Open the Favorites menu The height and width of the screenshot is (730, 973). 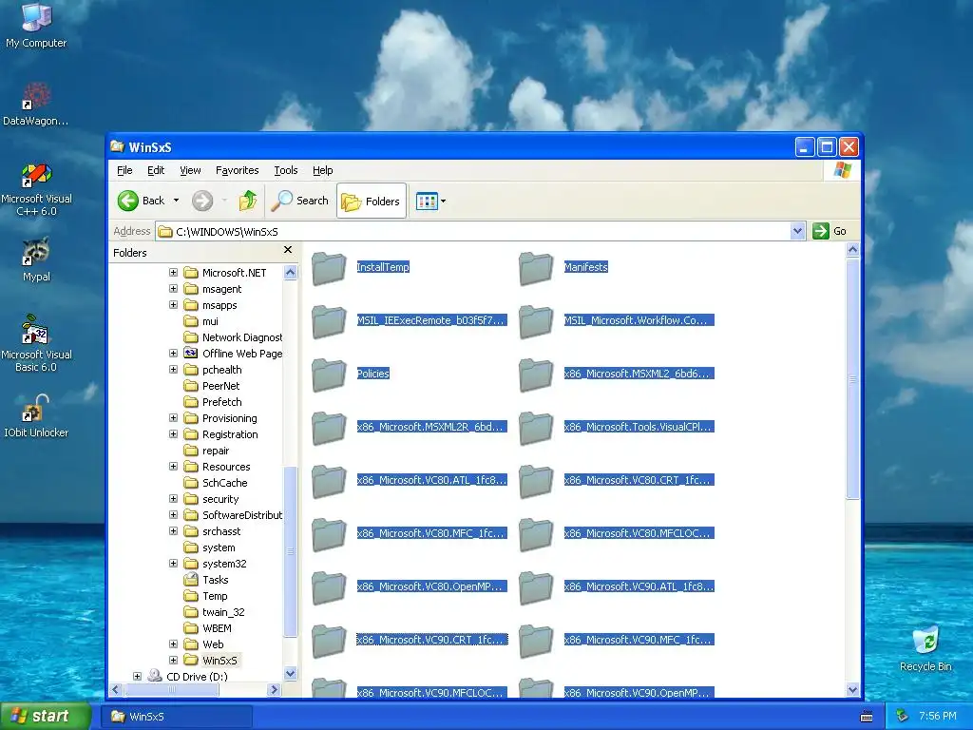coord(237,170)
